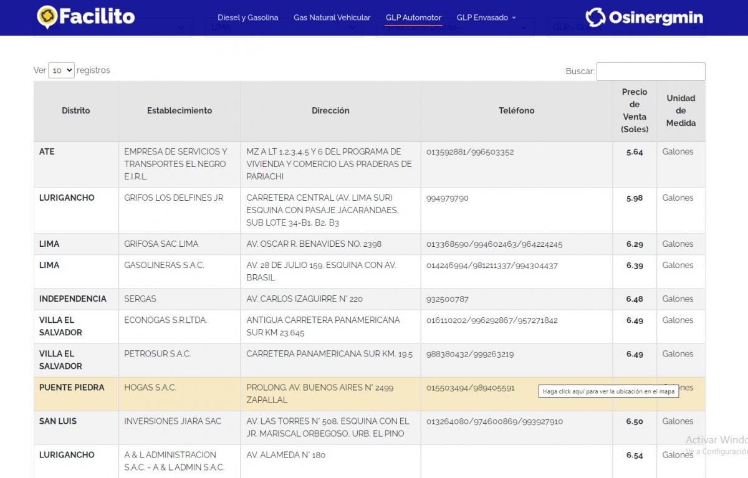Click the Osinergmin logo
Viewport: 748px width, 478px height.
tap(645, 17)
